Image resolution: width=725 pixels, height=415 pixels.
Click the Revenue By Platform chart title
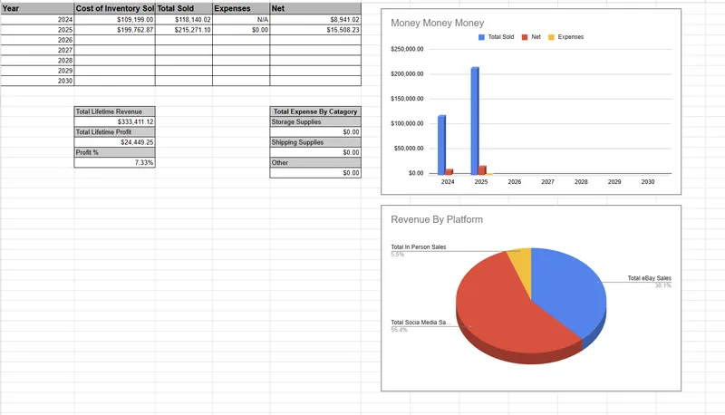pos(437,219)
